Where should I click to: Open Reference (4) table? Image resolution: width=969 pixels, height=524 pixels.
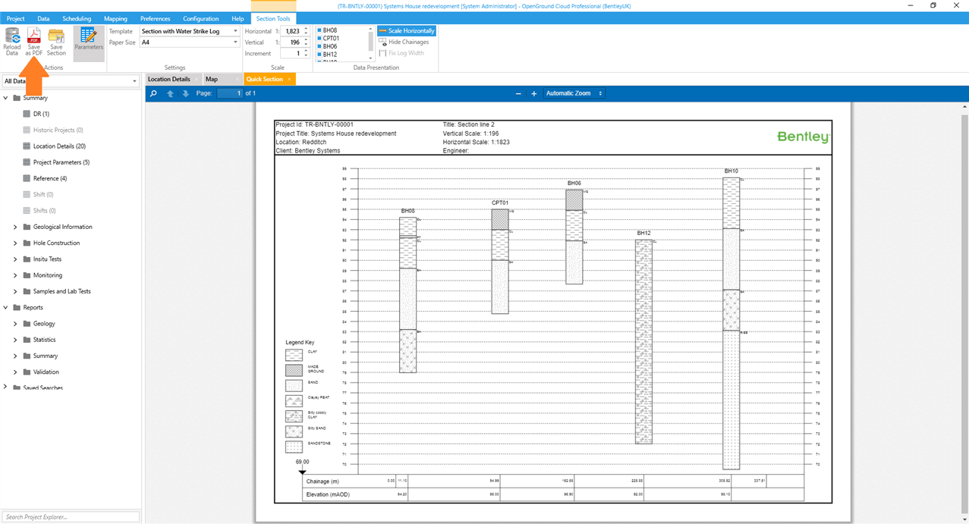point(50,178)
